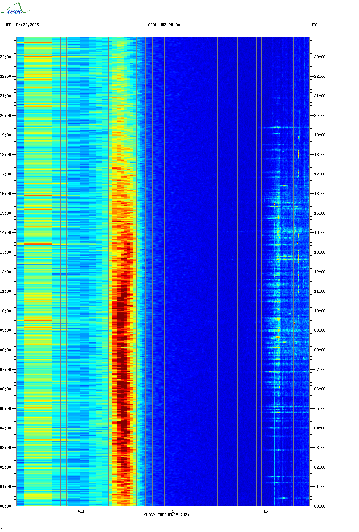Select the 00:00 label on the right time axis

pos(320,506)
